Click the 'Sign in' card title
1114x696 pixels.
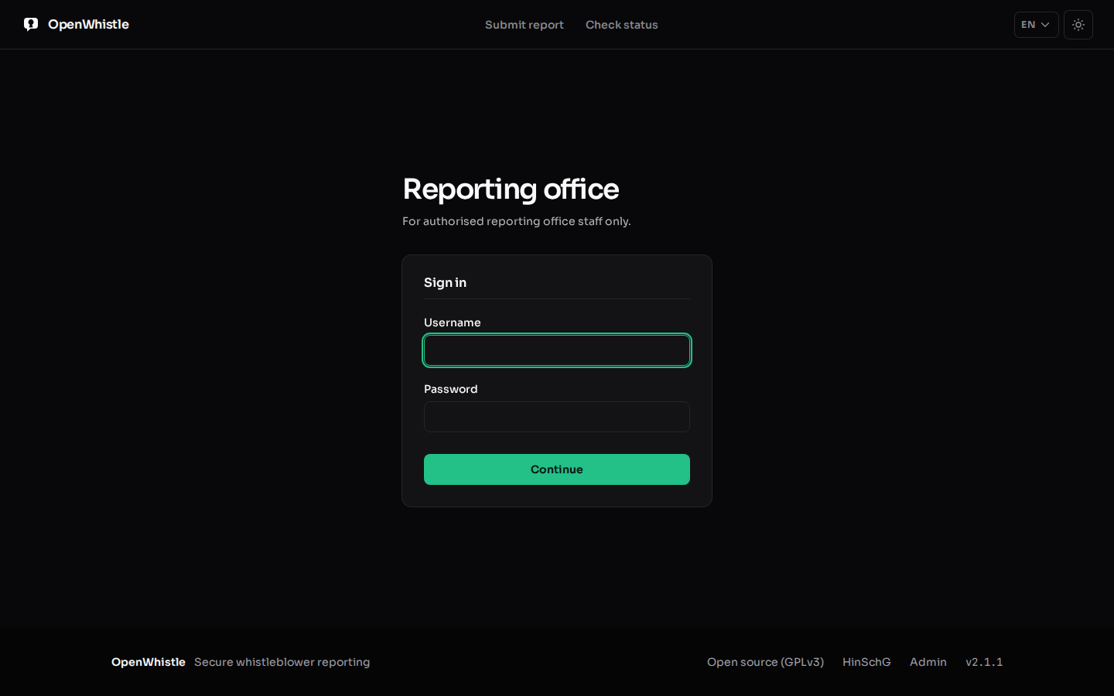coord(445,282)
